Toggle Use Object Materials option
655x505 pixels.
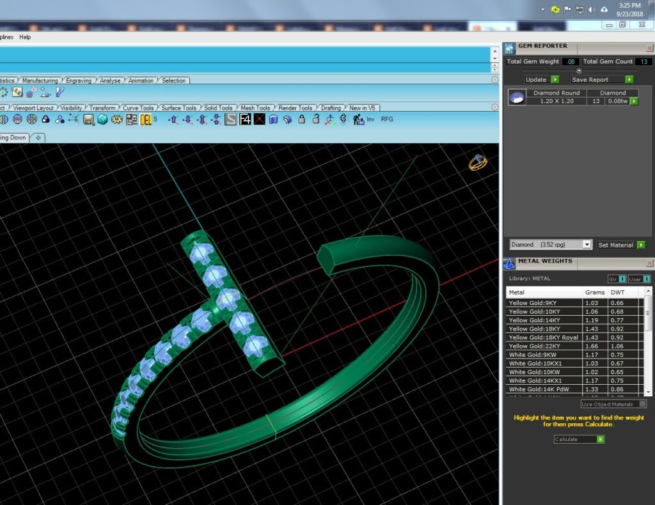[x=613, y=404]
